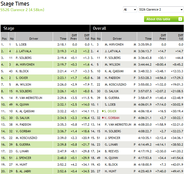This screenshot has height=174, width=184.
Task: Click H. HUNT in the overall standings
Action: pos(110,171)
